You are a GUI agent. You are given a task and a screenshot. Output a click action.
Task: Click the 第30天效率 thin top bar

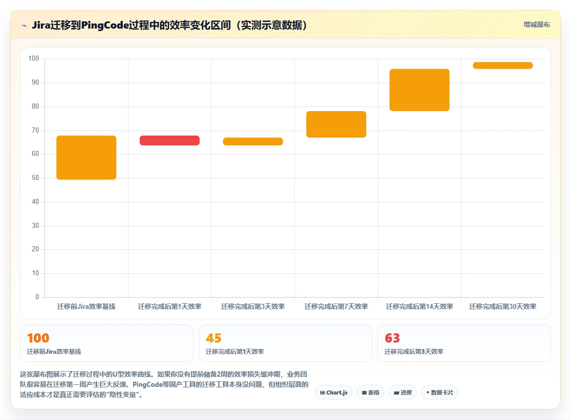pyautogui.click(x=503, y=66)
